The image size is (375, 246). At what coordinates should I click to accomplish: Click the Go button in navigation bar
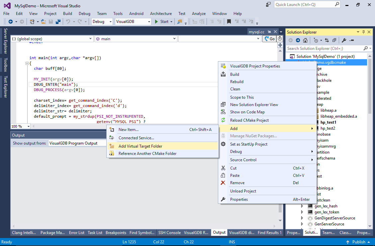point(269,39)
